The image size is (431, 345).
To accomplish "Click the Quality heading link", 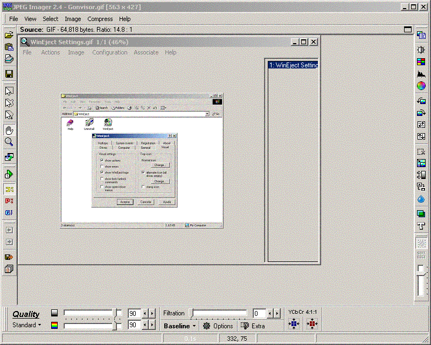I will click(x=26, y=314).
